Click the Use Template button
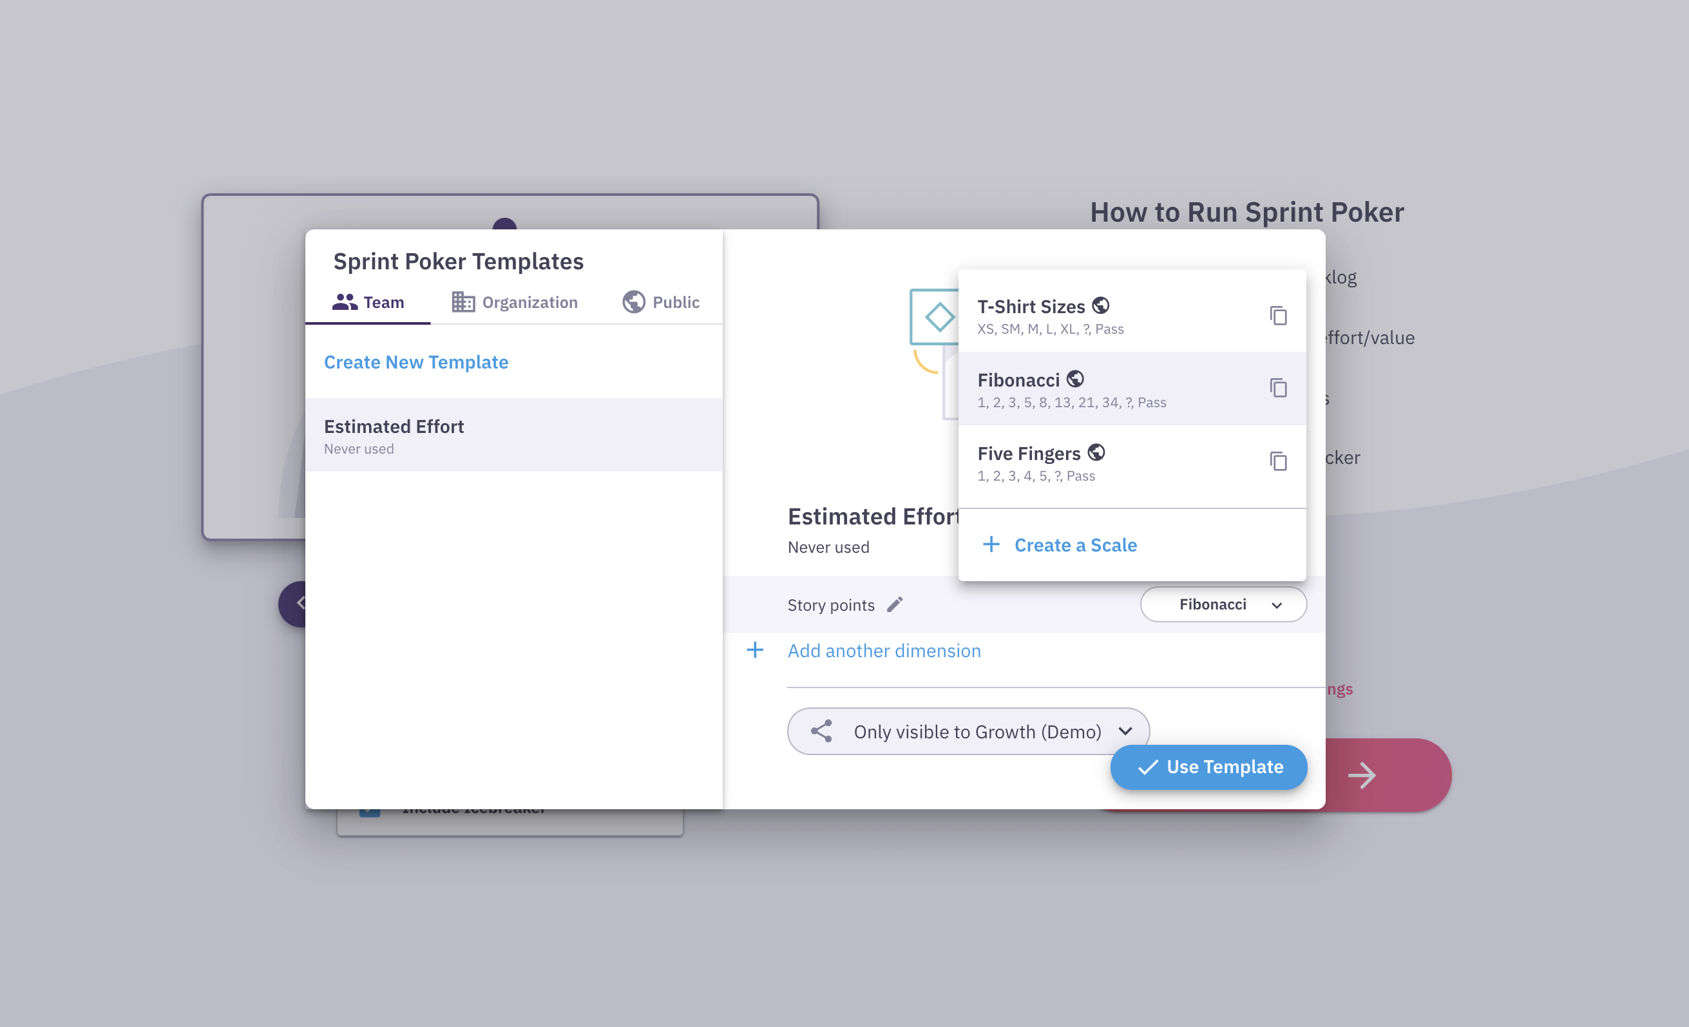1689x1027 pixels. 1208,767
